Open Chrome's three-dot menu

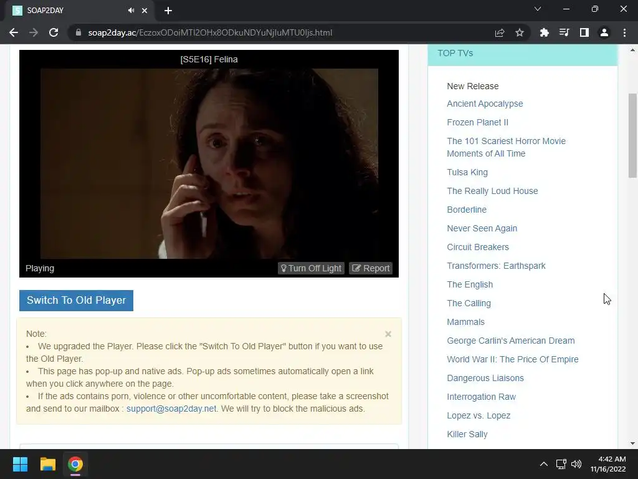624,32
